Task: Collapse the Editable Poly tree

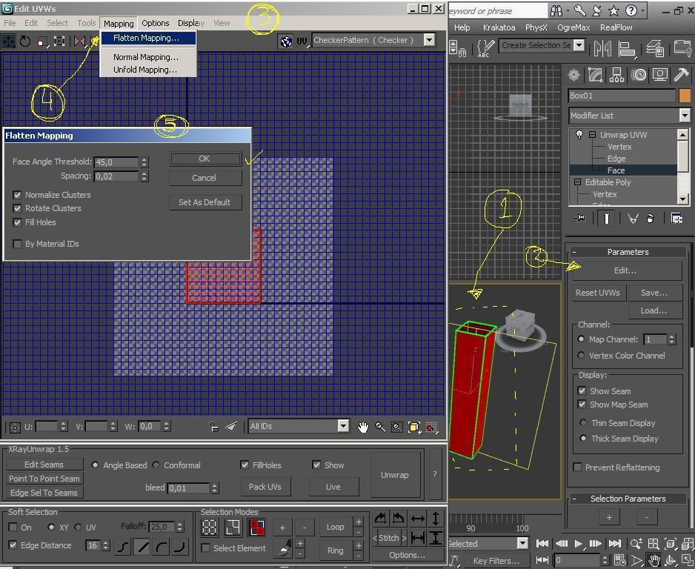Action: pos(577,182)
